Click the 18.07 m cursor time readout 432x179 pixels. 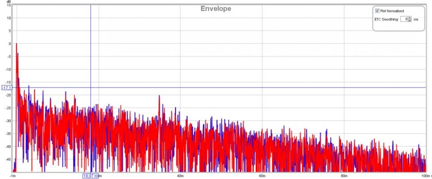tap(90, 176)
